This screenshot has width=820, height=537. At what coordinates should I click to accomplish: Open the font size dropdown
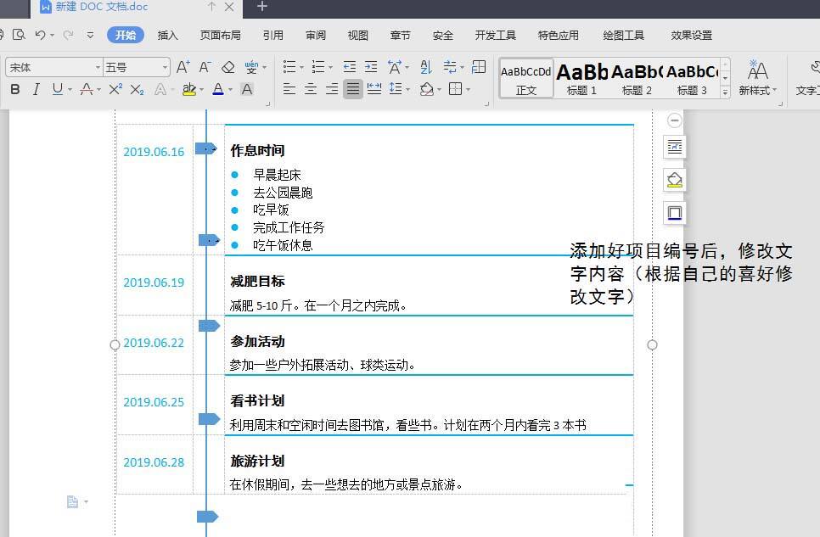click(x=164, y=66)
